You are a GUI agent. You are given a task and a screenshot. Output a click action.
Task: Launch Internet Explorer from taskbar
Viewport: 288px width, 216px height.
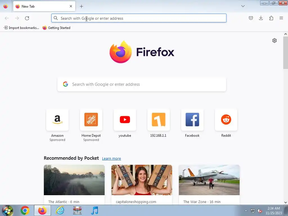click(60, 210)
